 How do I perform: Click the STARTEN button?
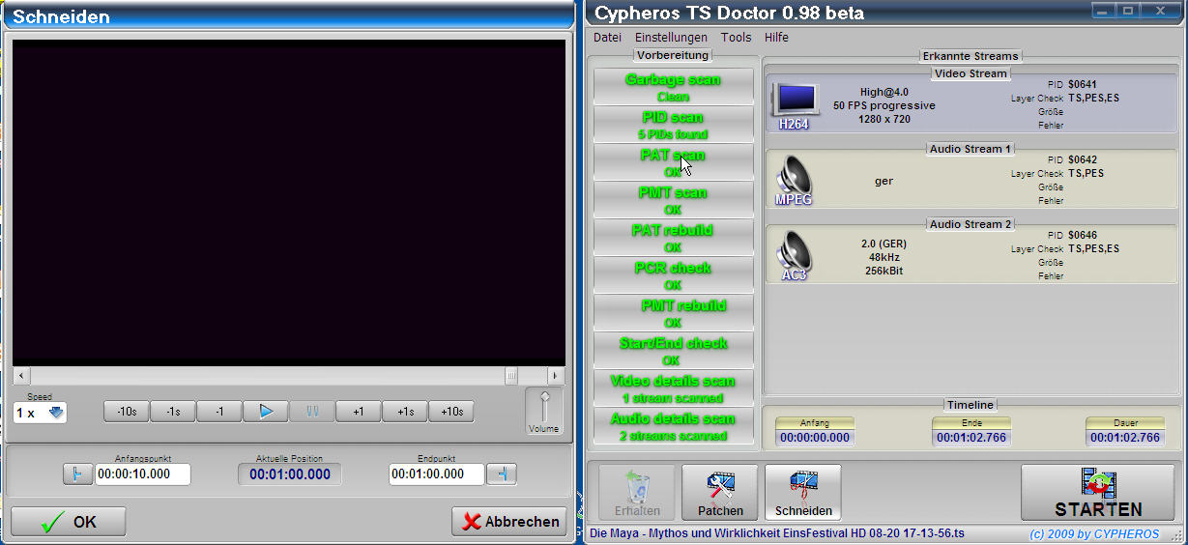point(1098,493)
